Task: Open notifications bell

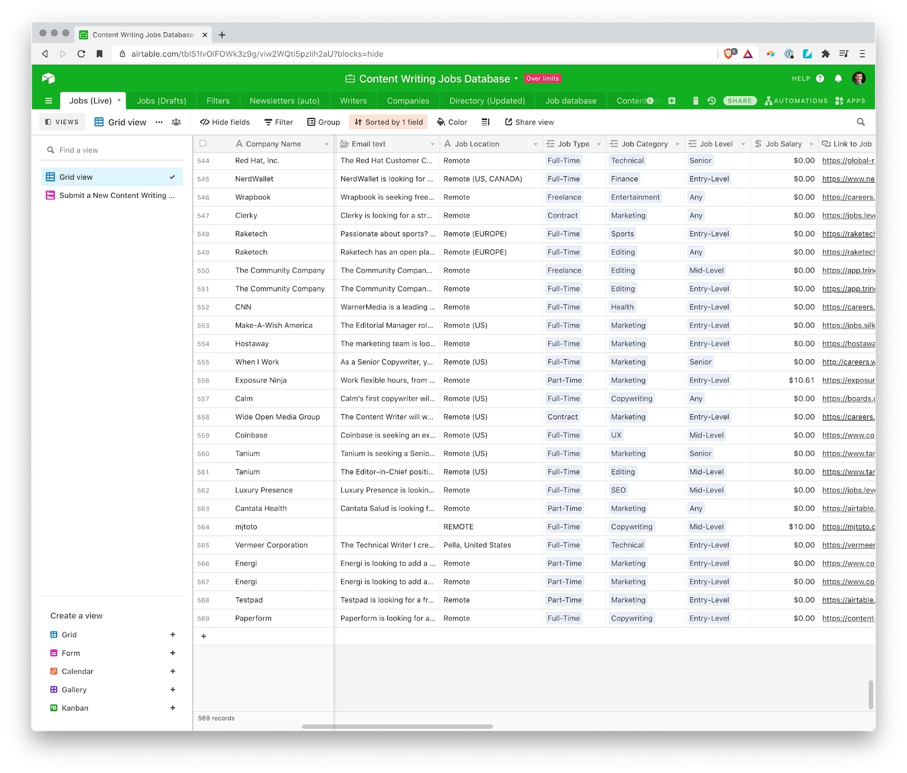Action: click(x=838, y=79)
